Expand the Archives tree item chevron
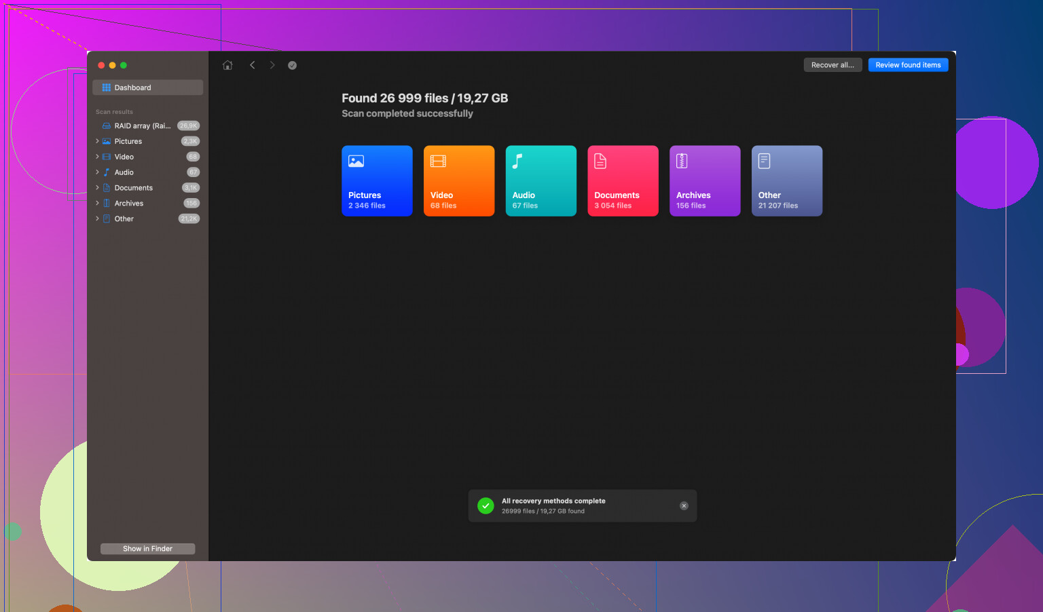 (97, 204)
